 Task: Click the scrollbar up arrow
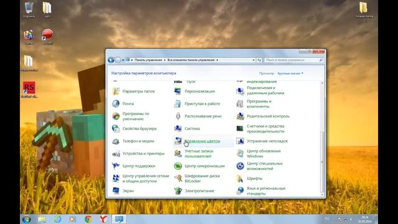click(322, 83)
